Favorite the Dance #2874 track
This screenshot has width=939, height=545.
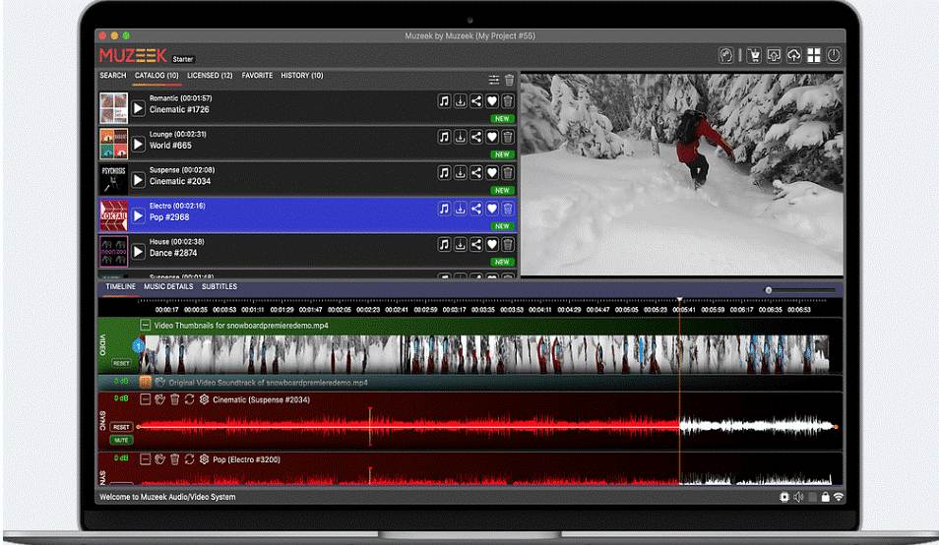492,245
